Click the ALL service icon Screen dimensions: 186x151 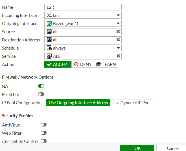tap(49, 56)
